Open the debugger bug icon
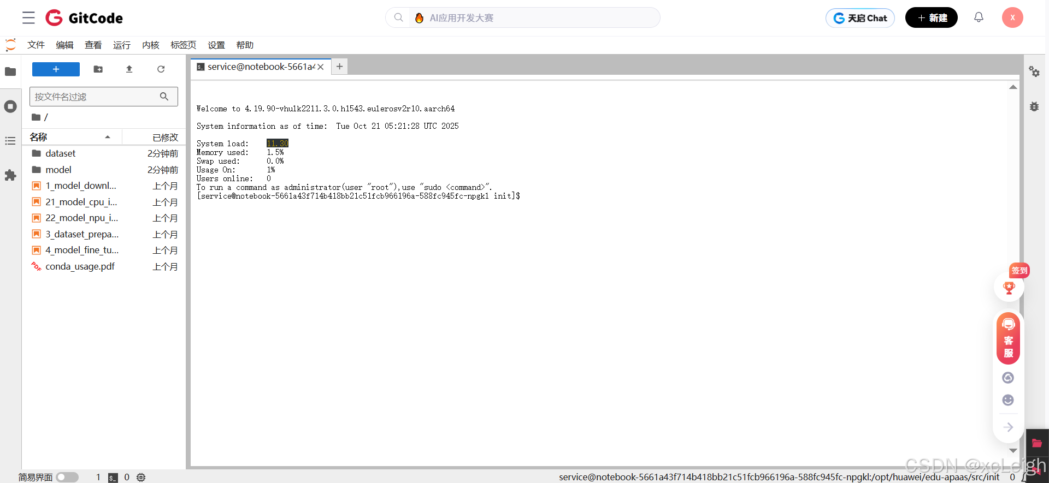1049x483 pixels. click(x=1034, y=106)
